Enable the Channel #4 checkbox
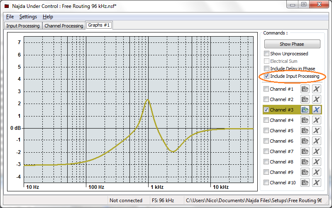The height and width of the screenshot is (208, 332). (266, 120)
